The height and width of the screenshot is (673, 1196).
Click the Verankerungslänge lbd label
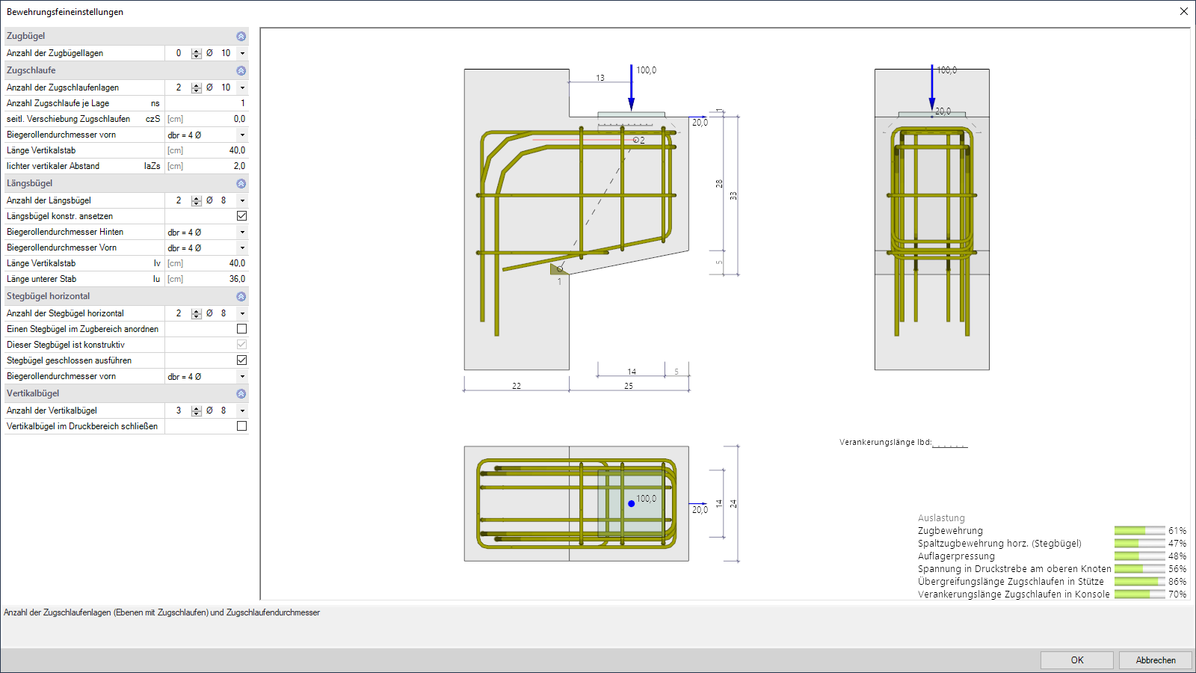click(886, 442)
